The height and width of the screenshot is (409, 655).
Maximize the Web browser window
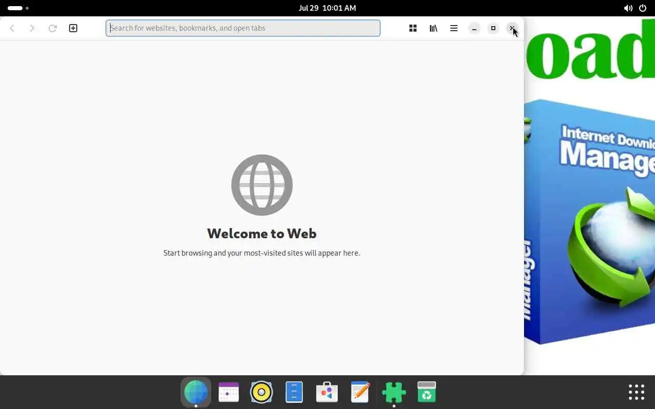[493, 28]
